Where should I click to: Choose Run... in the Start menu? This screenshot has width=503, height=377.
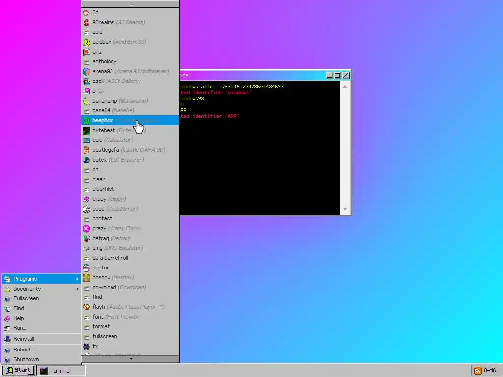(41, 328)
